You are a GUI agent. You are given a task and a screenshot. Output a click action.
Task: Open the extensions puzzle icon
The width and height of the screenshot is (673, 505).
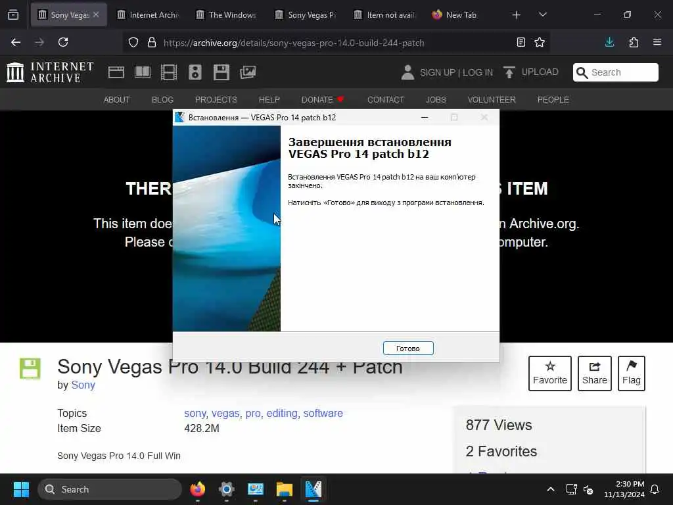tap(634, 42)
